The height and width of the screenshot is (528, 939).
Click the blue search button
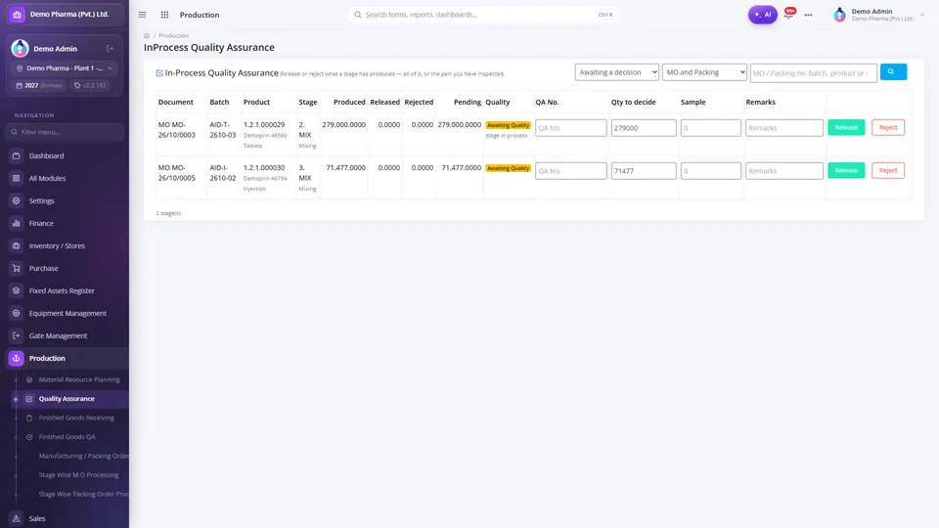[893, 71]
